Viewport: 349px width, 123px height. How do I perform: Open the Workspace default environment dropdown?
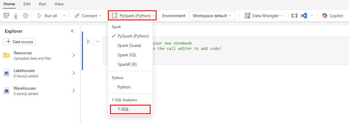212,16
